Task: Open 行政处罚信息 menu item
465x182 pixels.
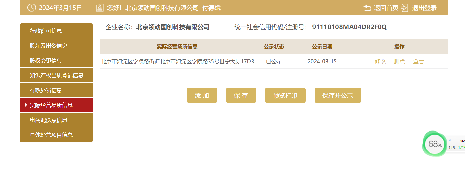Action: pos(56,90)
